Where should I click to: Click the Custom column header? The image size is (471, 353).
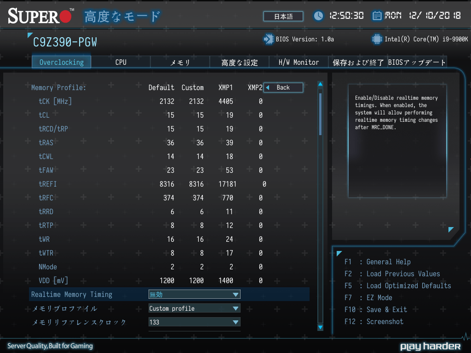click(193, 88)
